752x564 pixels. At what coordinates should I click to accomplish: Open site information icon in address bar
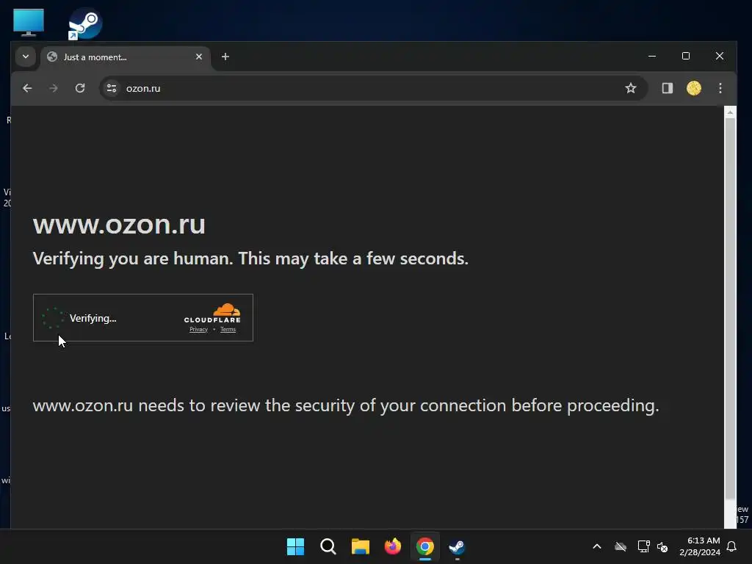pyautogui.click(x=112, y=88)
